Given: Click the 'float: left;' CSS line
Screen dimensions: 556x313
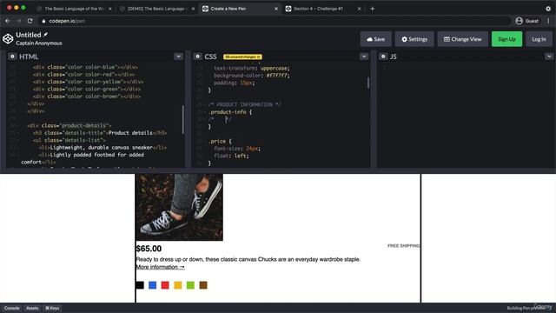Looking at the screenshot, I should 232,156.
